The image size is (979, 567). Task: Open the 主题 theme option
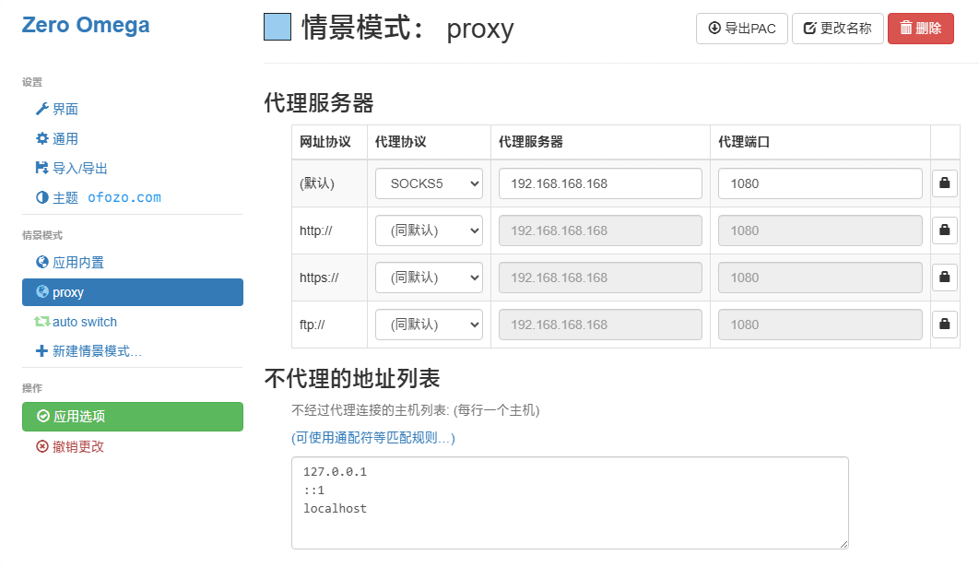(65, 197)
